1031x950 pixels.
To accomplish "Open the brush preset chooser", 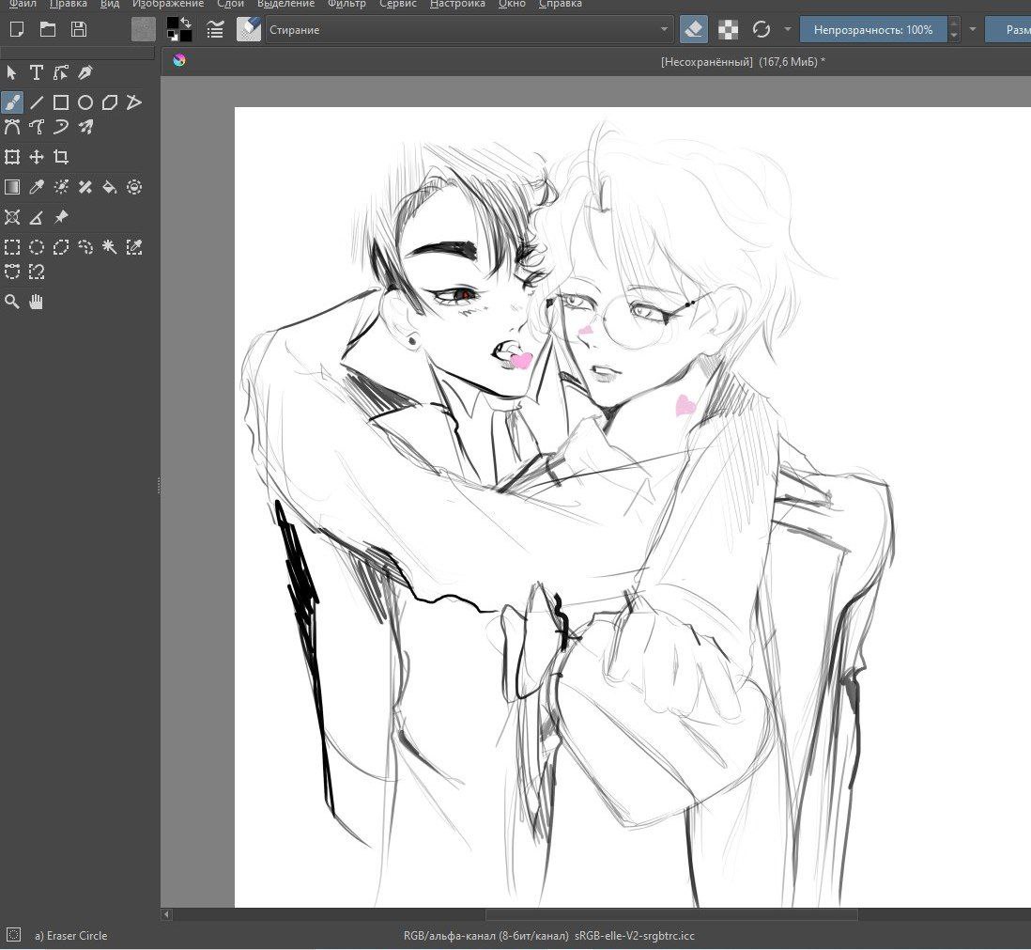I will (x=249, y=29).
